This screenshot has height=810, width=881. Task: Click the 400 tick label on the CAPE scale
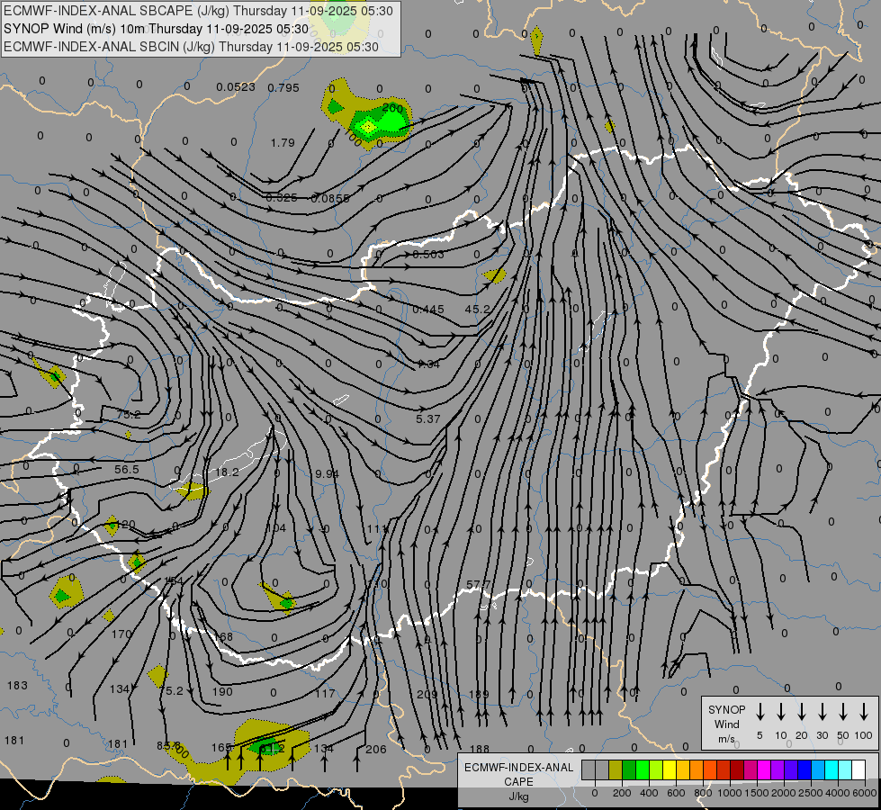coord(649,793)
